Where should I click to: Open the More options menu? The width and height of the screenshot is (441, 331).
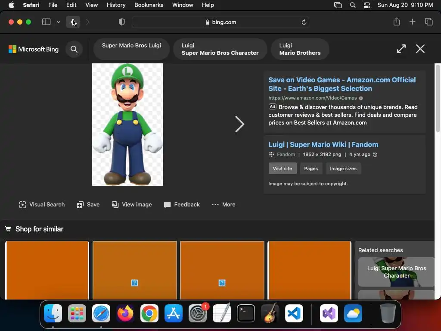tap(224, 205)
